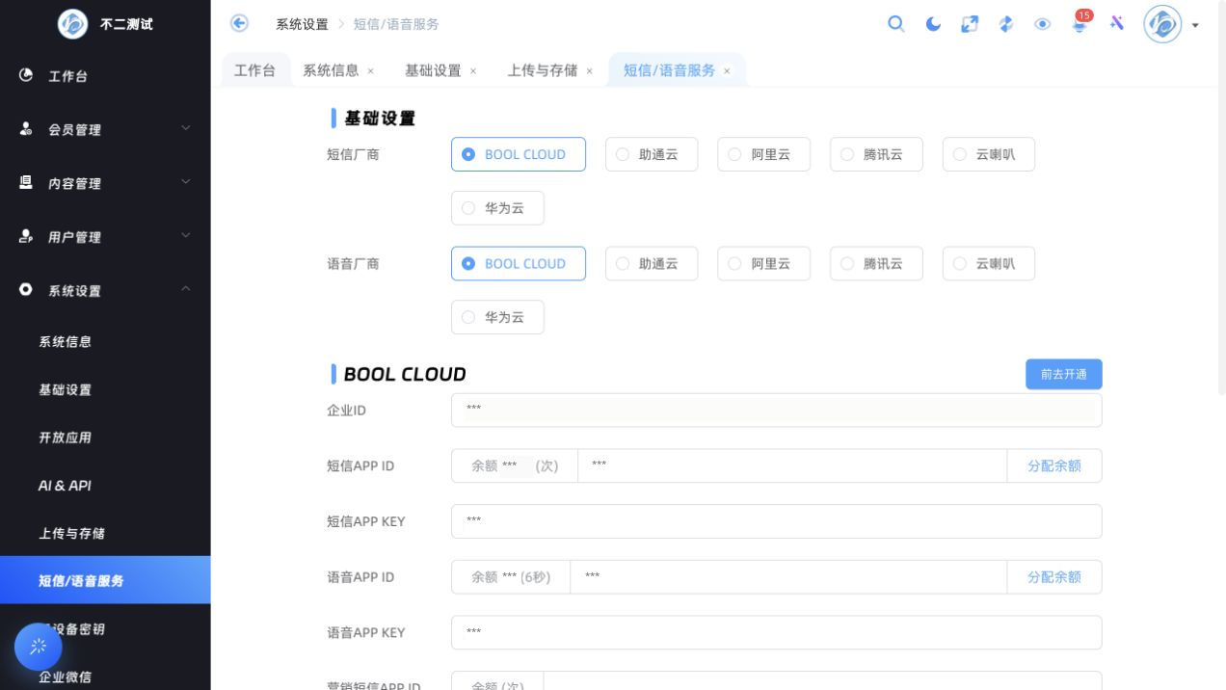This screenshot has height=690, width=1226.
Task: Click the 系统设置 gear icon in sidebar
Action: 26,289
